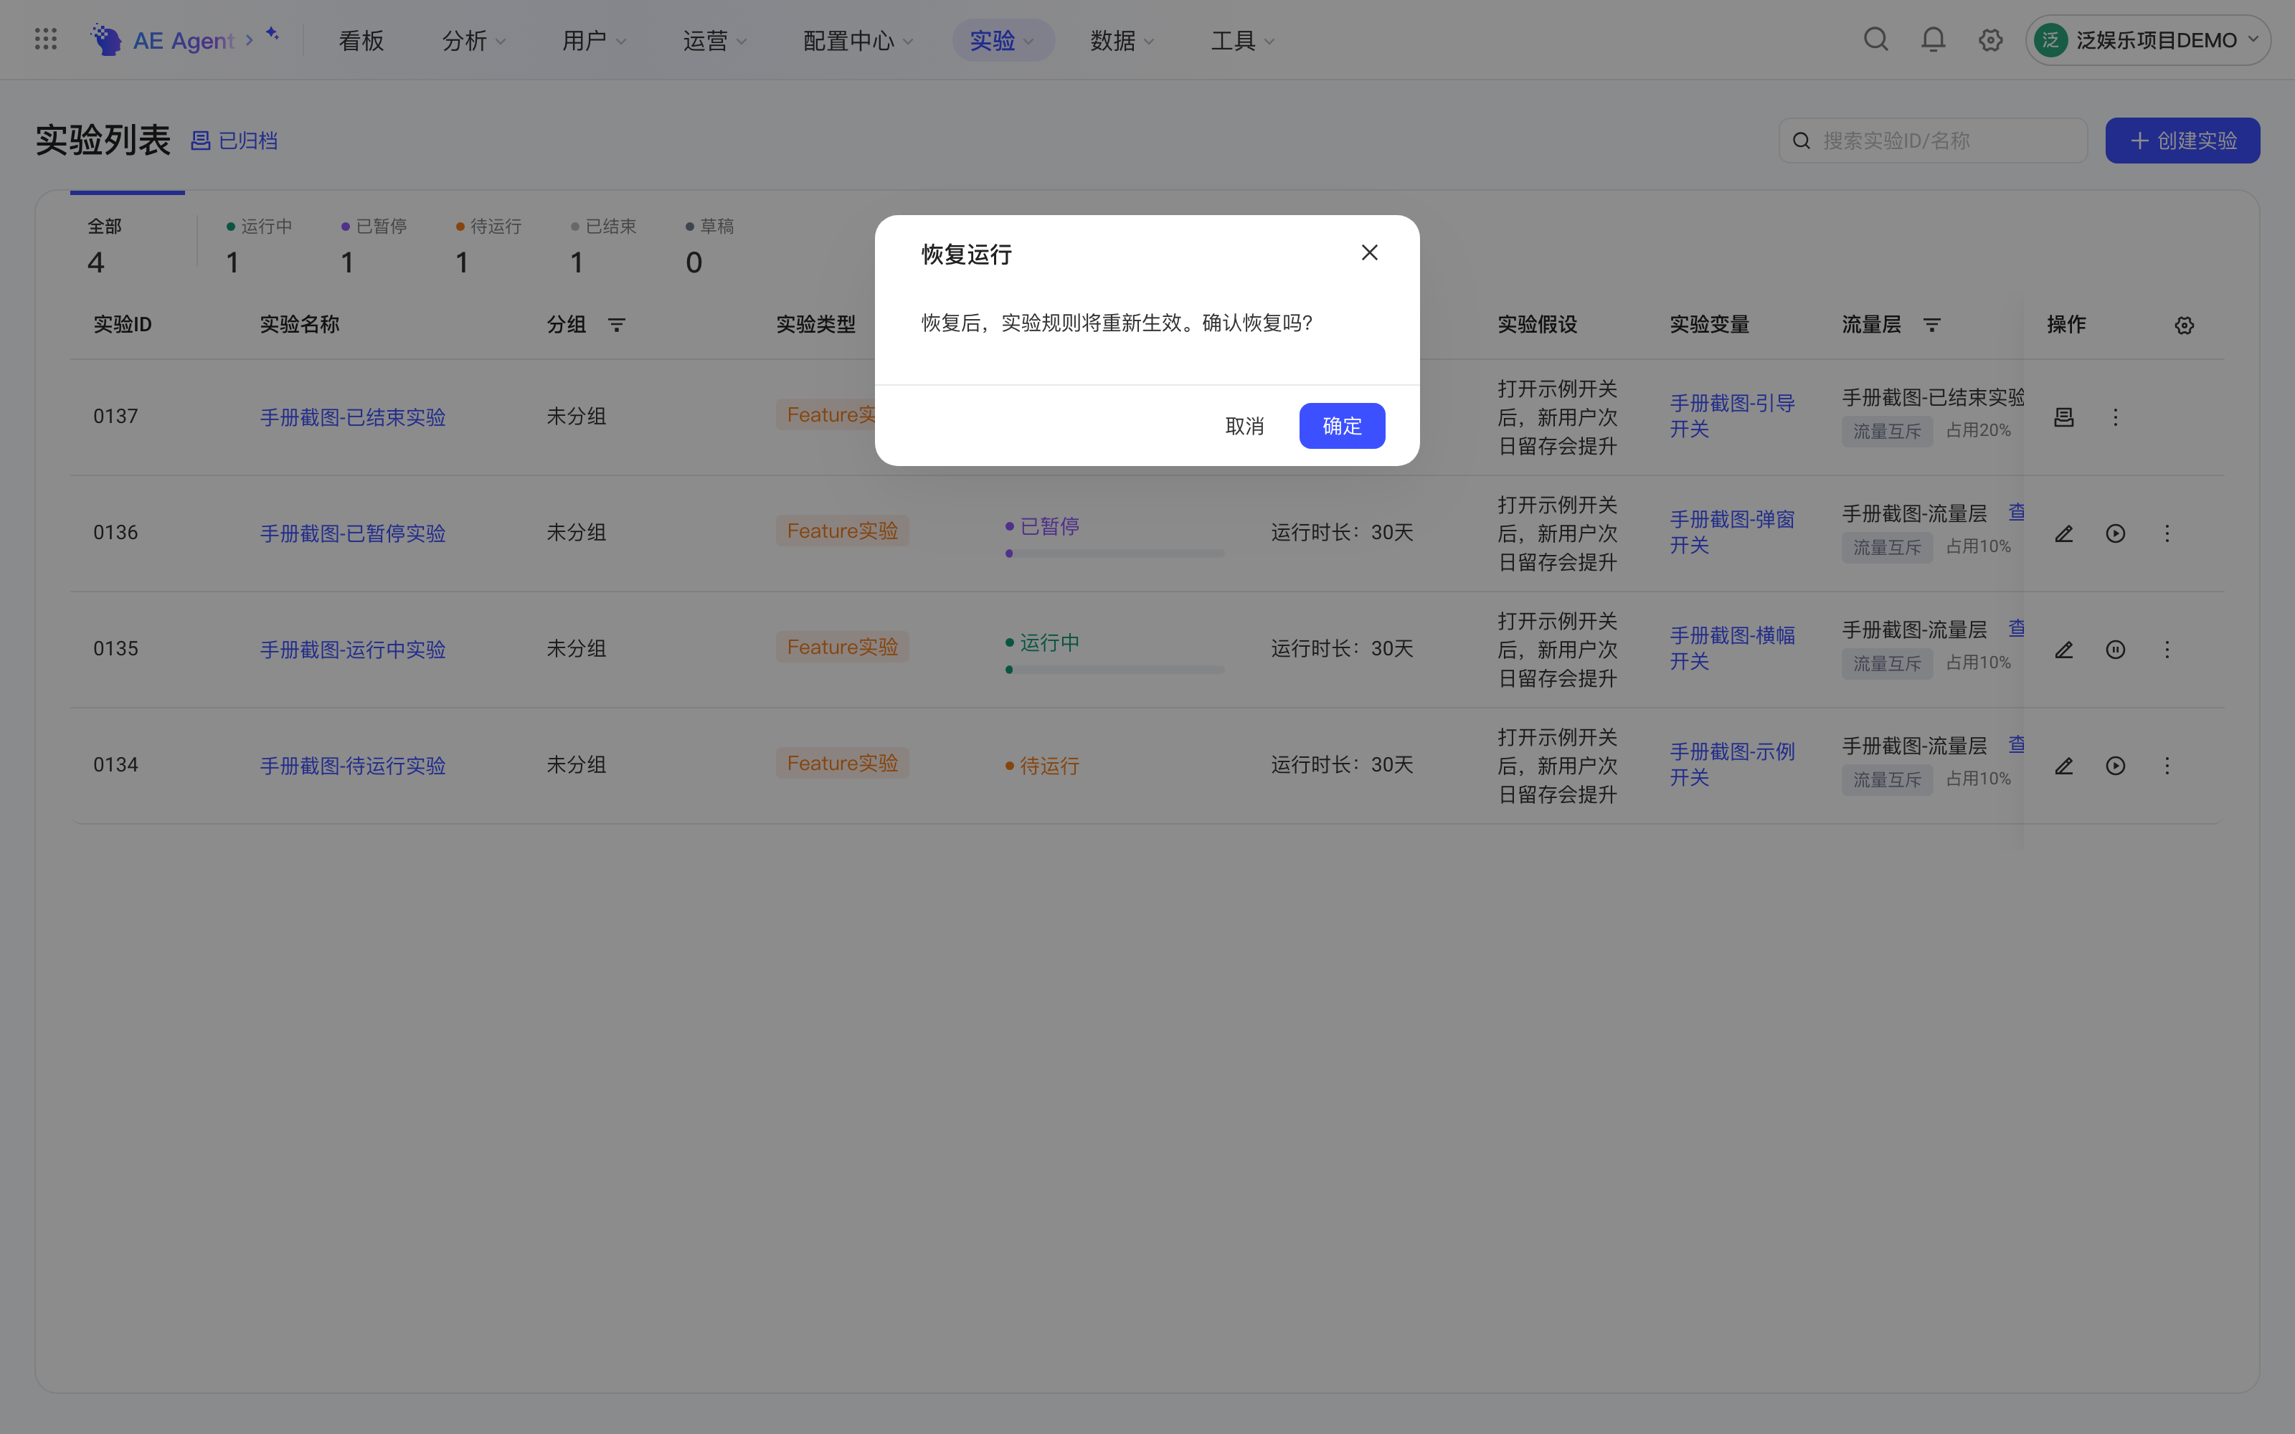Expand the 数据 menu
The image size is (2295, 1434).
1122,41
